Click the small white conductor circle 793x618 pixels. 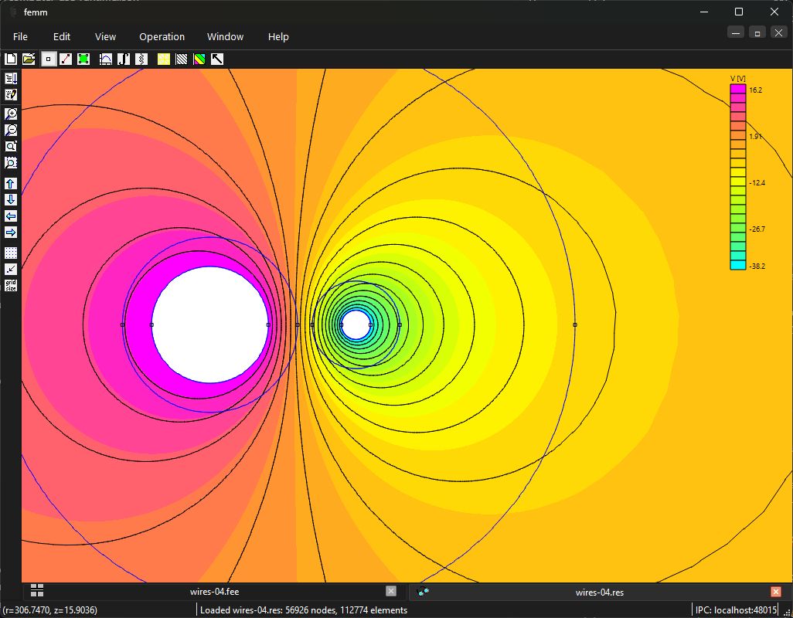point(356,324)
